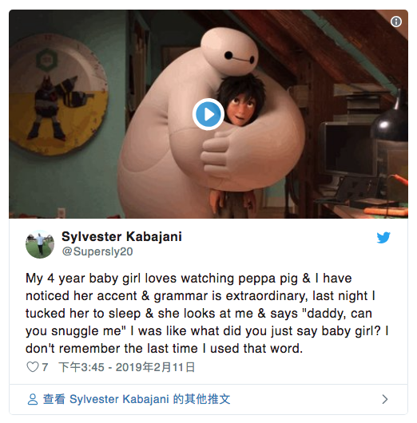The height and width of the screenshot is (423, 417).
Task: Open the Sylvester Kabajani display name
Action: pos(121,236)
